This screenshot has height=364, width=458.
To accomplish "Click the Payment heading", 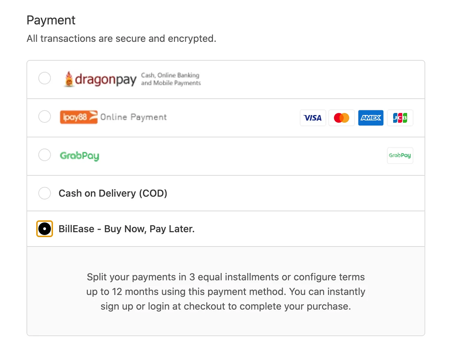I will pos(51,20).
